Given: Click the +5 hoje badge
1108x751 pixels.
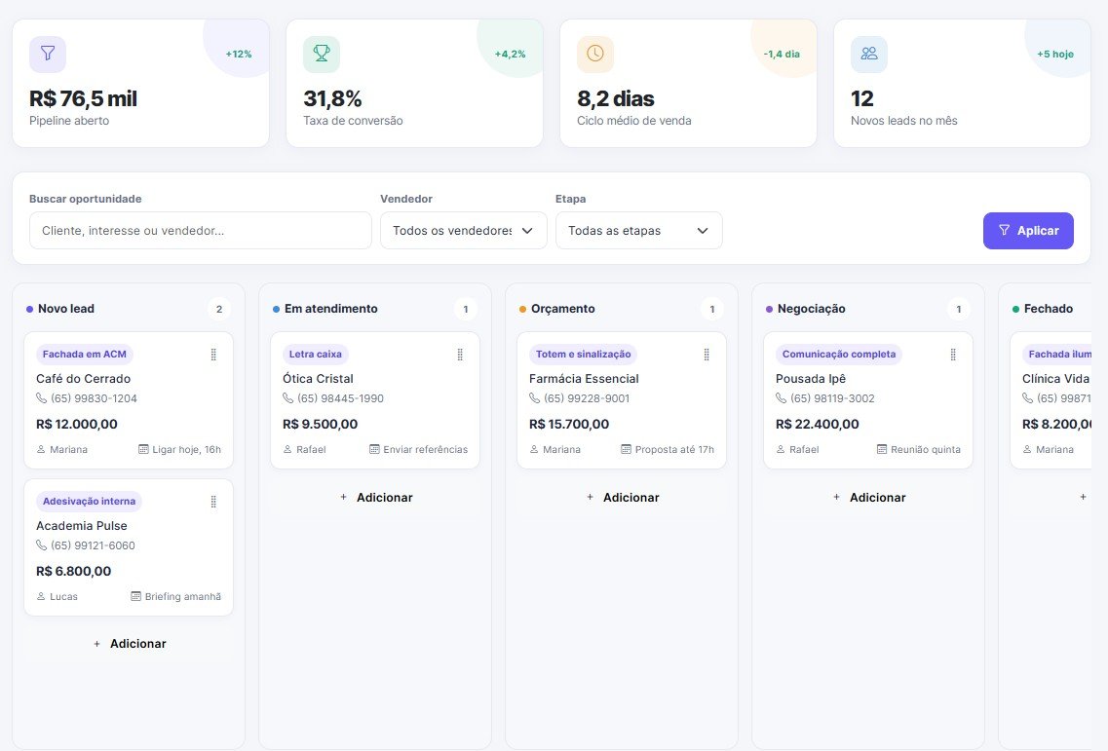Looking at the screenshot, I should (1055, 54).
